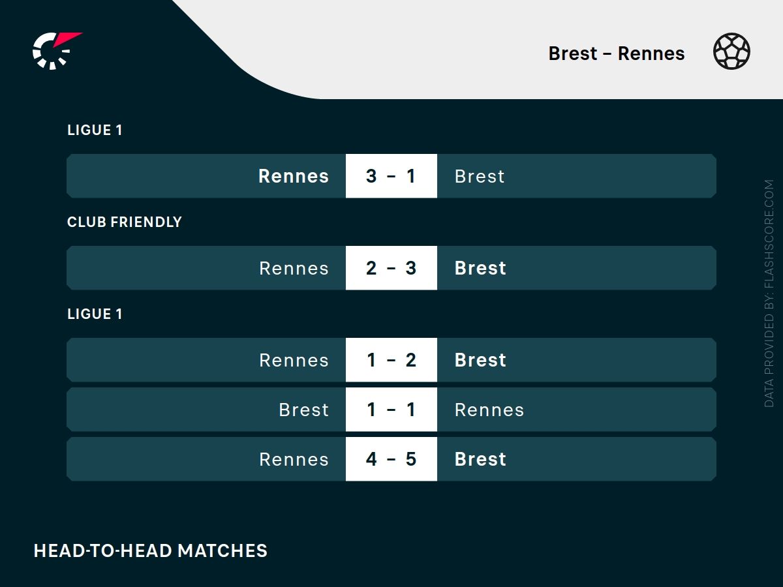Click the vertical FLASHSCORE.COM data credit
Screen dimensions: 783x587
coord(769,293)
